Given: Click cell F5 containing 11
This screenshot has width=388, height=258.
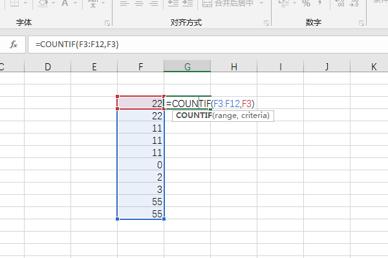Looking at the screenshot, I should pos(140,127).
